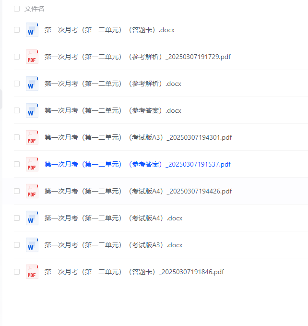Select checkbox for （考试版A4）.docx
Image resolution: width=308 pixels, height=326 pixels.
tap(17, 218)
